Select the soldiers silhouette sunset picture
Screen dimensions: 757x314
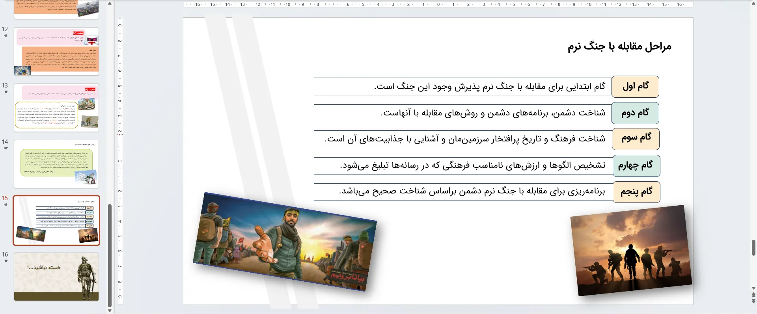tap(631, 251)
